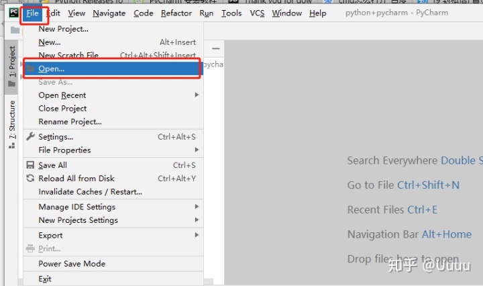Choose Close Project
Image resolution: width=483 pixels, height=286 pixels.
(113, 109)
